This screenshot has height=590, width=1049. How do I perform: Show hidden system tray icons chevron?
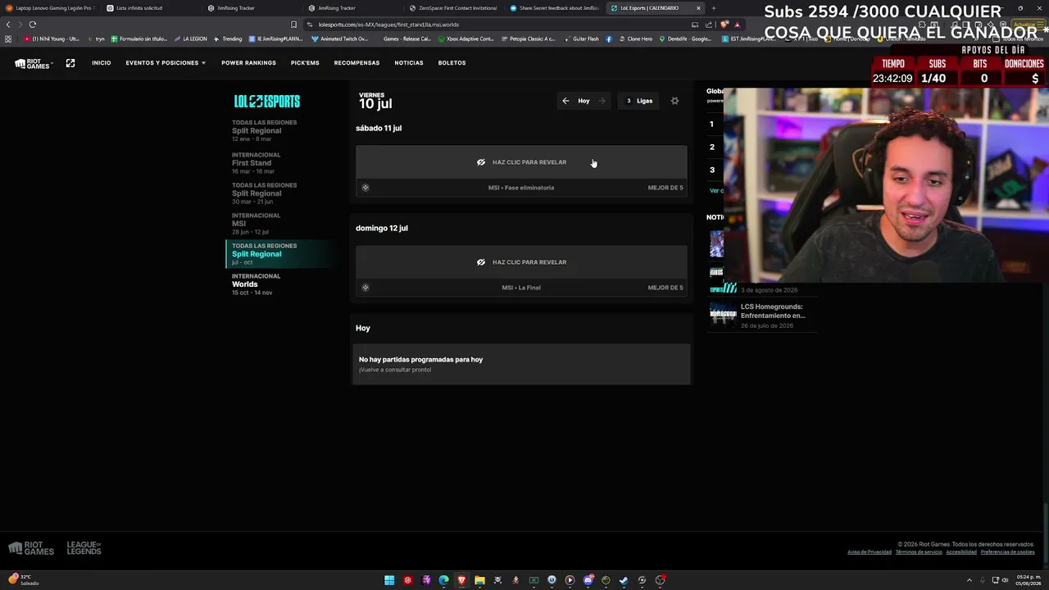(969, 580)
